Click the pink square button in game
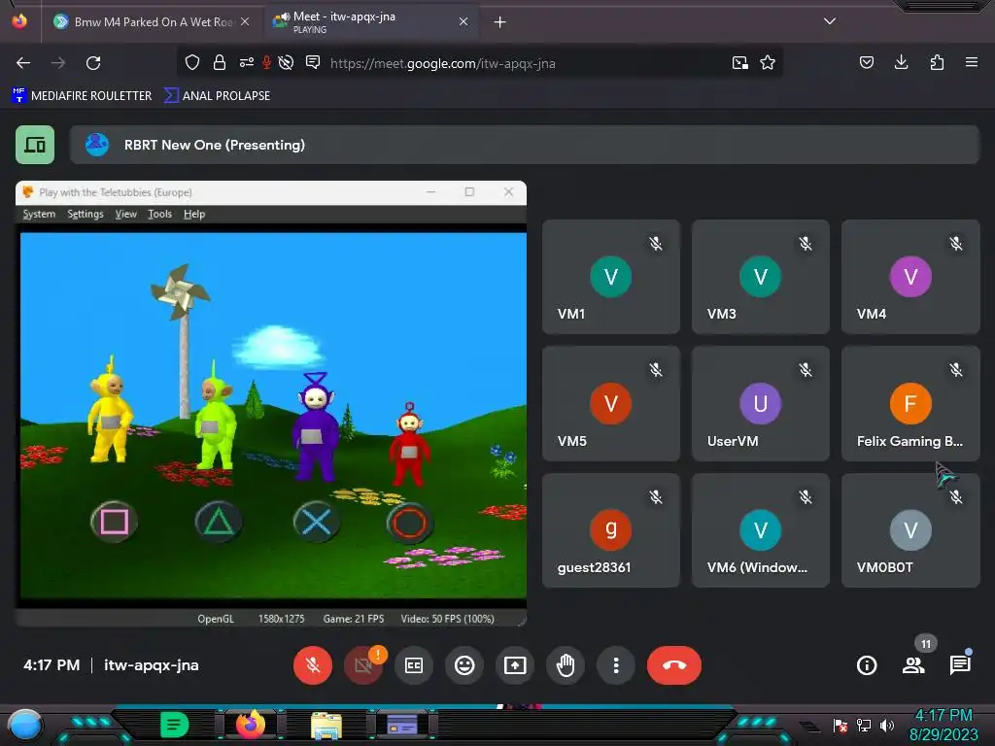995x746 pixels. [x=115, y=522]
